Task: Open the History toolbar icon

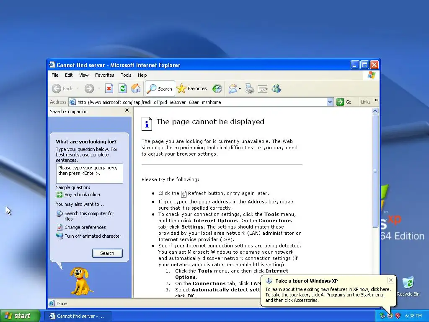Action: (x=217, y=88)
